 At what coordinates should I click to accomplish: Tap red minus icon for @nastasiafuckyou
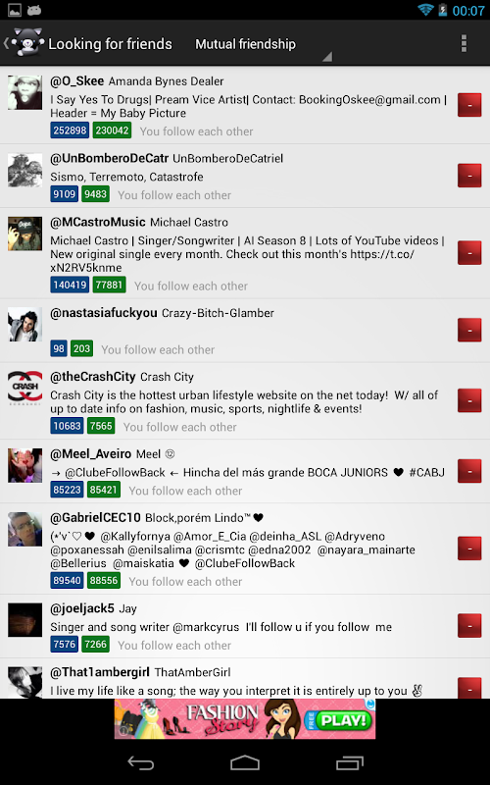pyautogui.click(x=469, y=330)
